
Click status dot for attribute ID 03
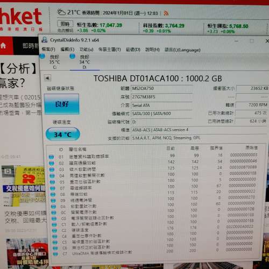(x=52, y=169)
